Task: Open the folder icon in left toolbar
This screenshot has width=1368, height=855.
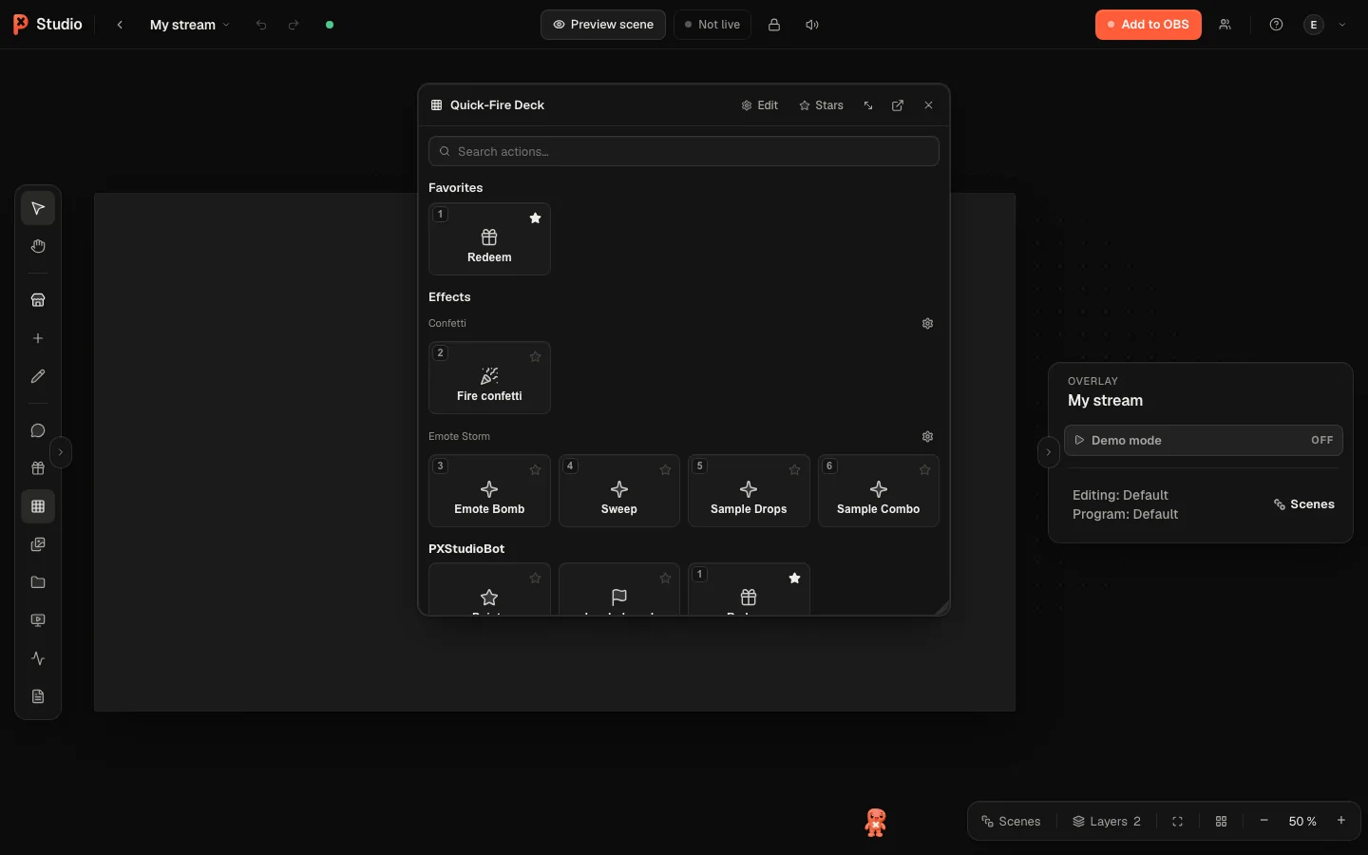Action: coord(38,582)
